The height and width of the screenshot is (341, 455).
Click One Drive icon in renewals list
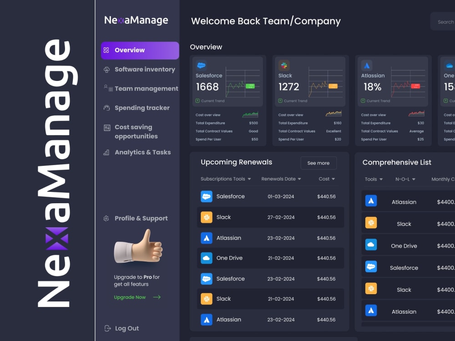[x=206, y=258]
